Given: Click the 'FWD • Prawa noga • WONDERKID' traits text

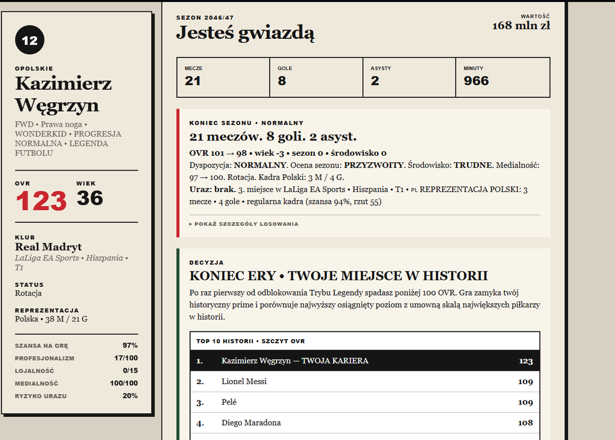Looking at the screenshot, I should click(x=68, y=138).
